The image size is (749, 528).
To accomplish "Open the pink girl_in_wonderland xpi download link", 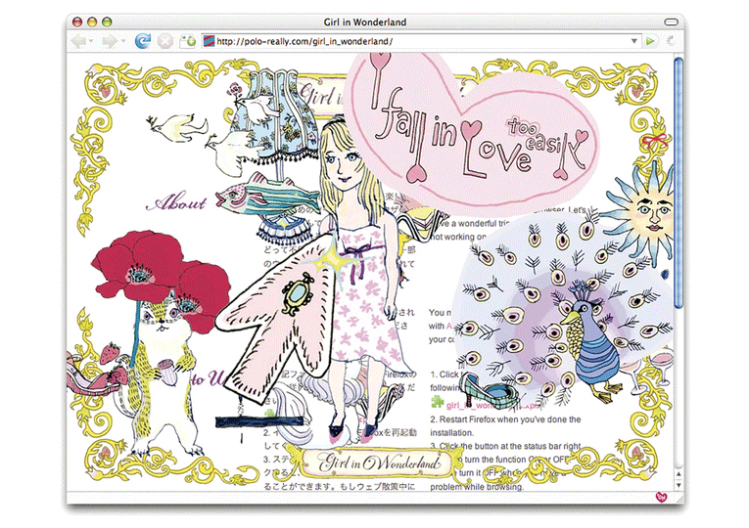I will (480, 403).
